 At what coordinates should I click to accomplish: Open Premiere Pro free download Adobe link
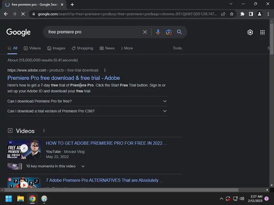[x=64, y=78]
